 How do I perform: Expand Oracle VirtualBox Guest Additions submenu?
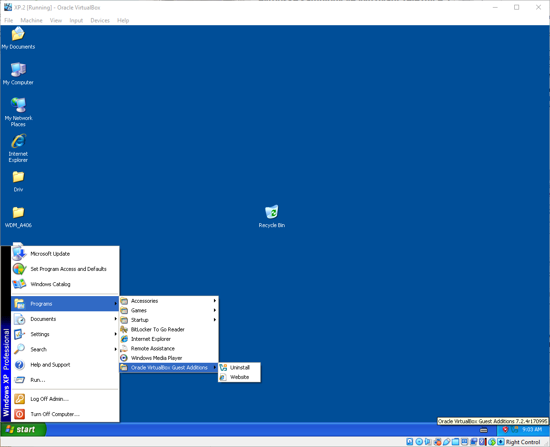click(x=169, y=368)
